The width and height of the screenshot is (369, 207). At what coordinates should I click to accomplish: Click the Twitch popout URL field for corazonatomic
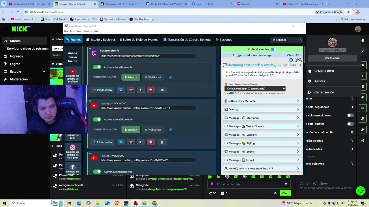tap(148, 56)
